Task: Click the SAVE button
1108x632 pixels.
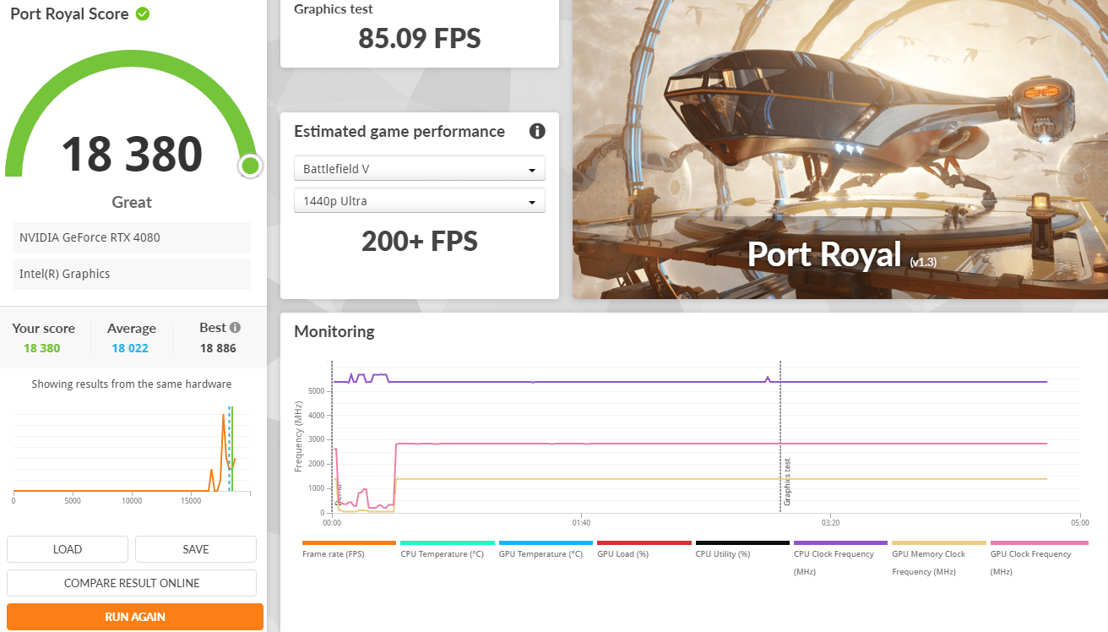Action: [x=196, y=549]
